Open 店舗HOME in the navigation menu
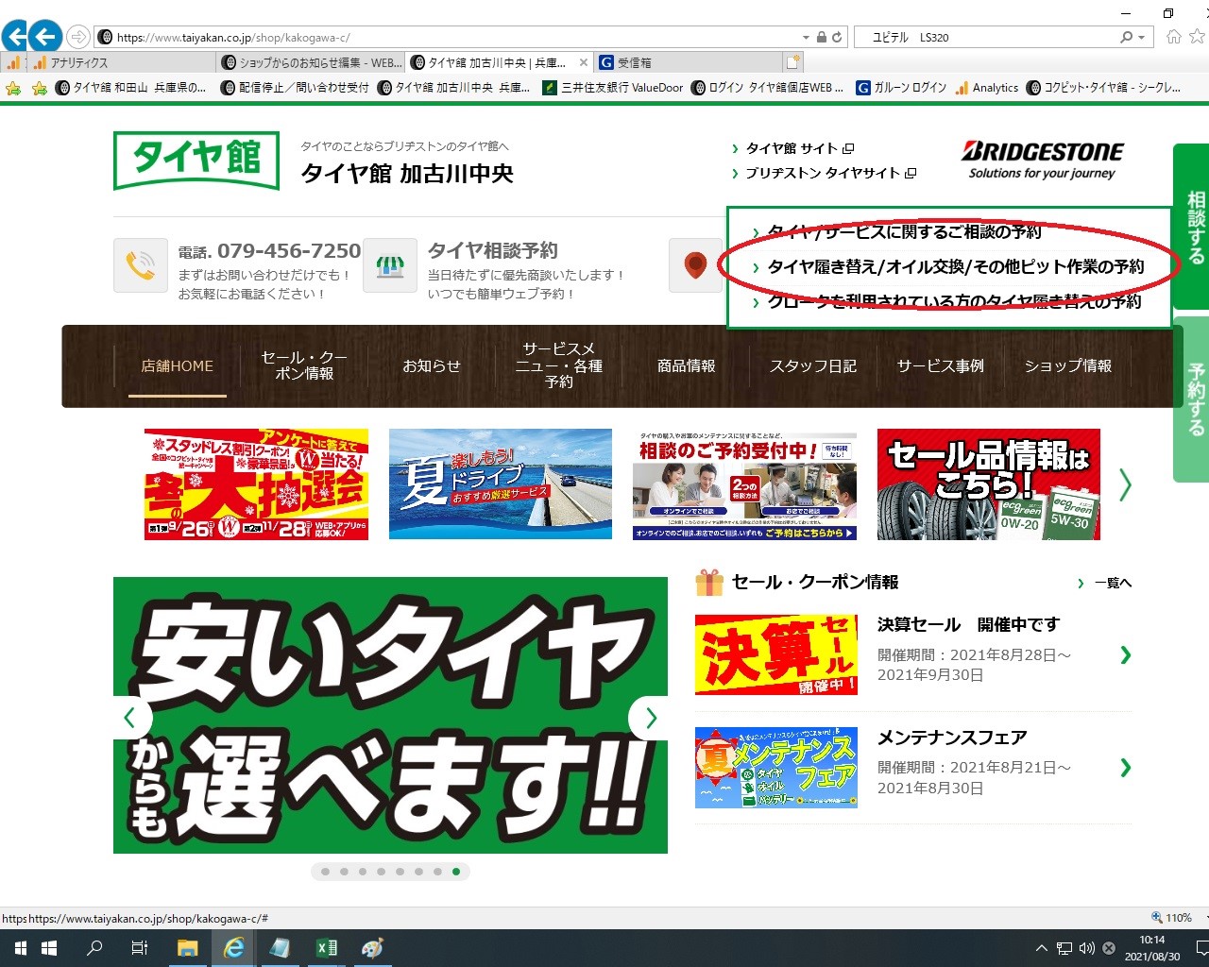The width and height of the screenshot is (1209, 967). point(178,366)
